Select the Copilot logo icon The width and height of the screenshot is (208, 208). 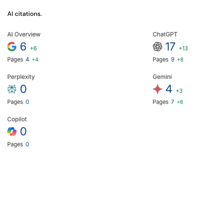click(11, 131)
